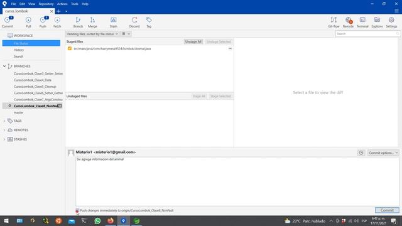This screenshot has width=402, height=226.
Task: Select the current CursoLombok_Clase8_NonNull branch
Action: click(x=32, y=106)
